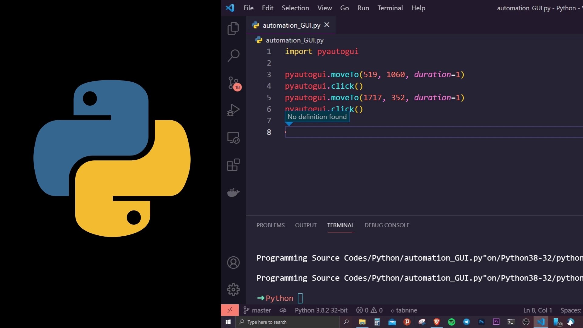Open the Search view in the activity bar
Viewport: 583px width, 328px height.
click(x=233, y=56)
